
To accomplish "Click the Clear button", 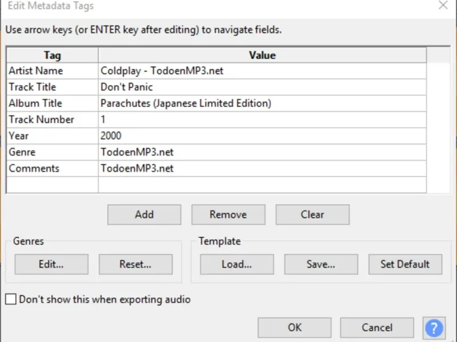I will pyautogui.click(x=312, y=215).
